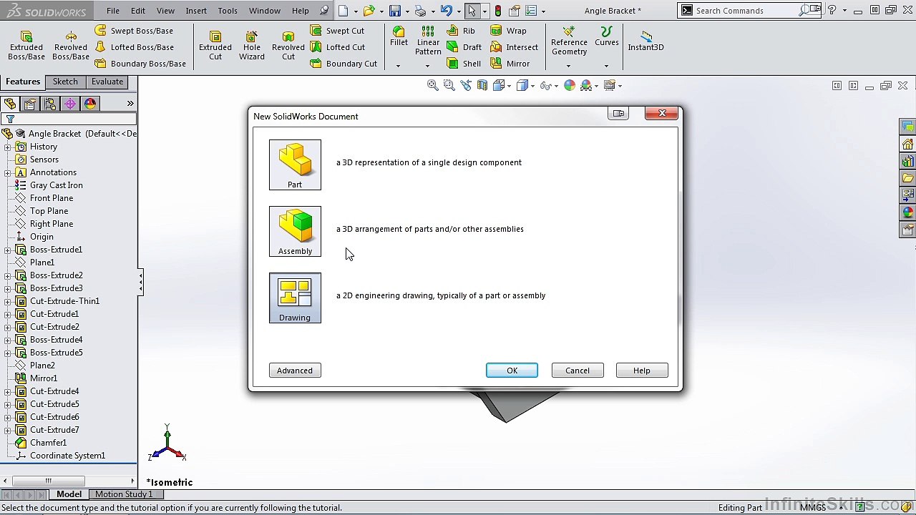Select the Boundary Boss/Base tool
Screen dimensions: 916x515
tap(140, 64)
